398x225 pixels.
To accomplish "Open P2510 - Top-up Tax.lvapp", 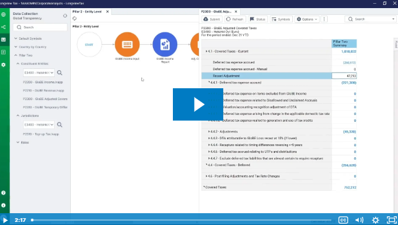I will 41,134.
